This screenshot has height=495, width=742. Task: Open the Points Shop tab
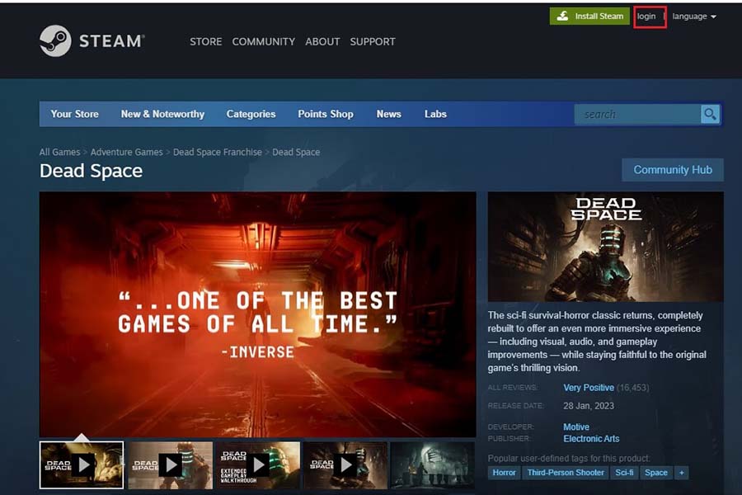326,114
